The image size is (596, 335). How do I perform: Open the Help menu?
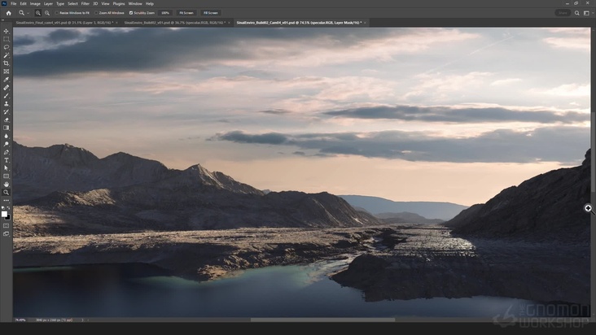[x=150, y=4]
